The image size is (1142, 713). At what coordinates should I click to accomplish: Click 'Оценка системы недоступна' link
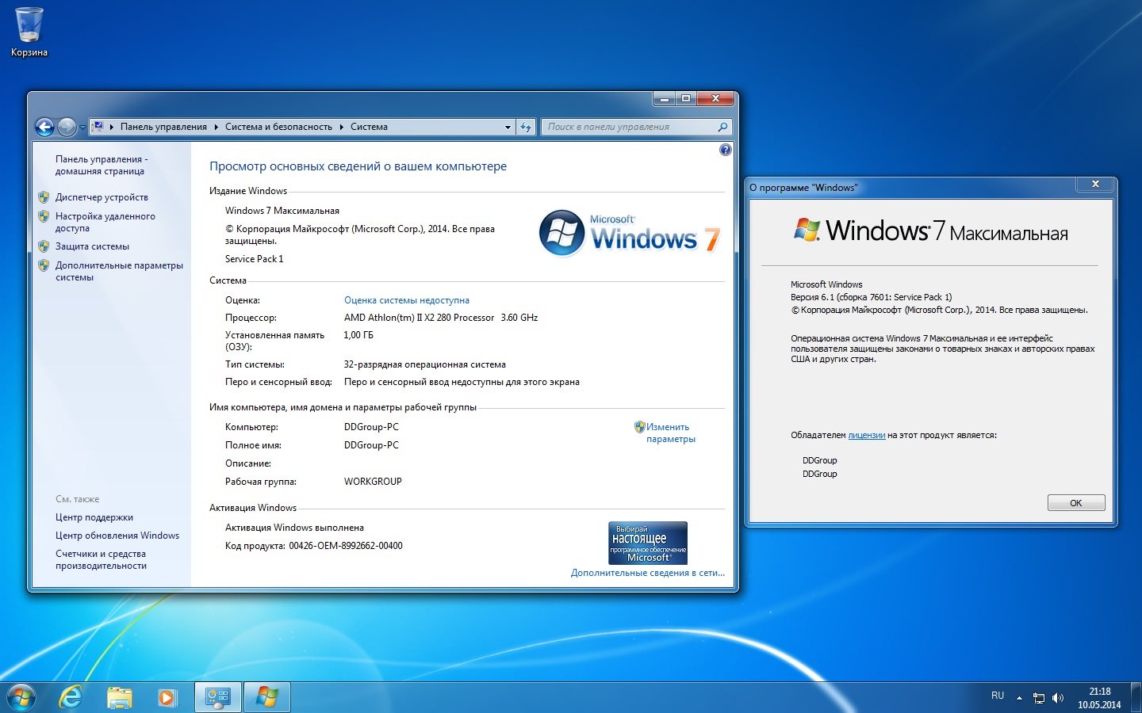tap(407, 300)
